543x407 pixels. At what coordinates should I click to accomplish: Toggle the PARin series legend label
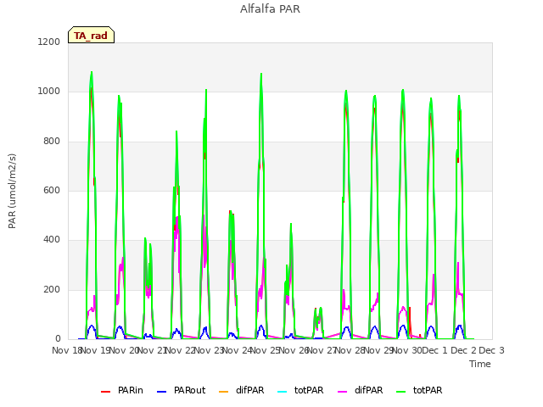[x=130, y=390]
